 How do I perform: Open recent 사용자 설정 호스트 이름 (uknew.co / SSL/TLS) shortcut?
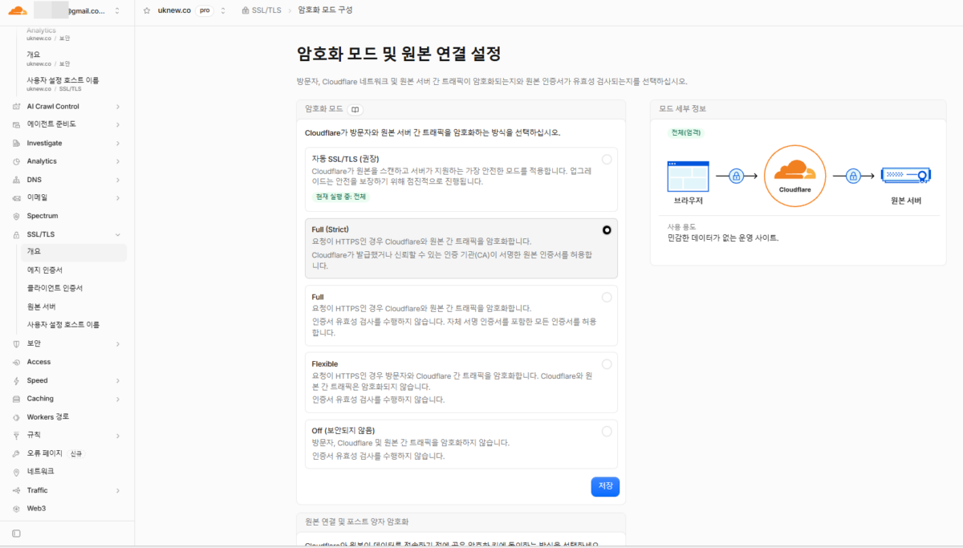tap(63, 84)
